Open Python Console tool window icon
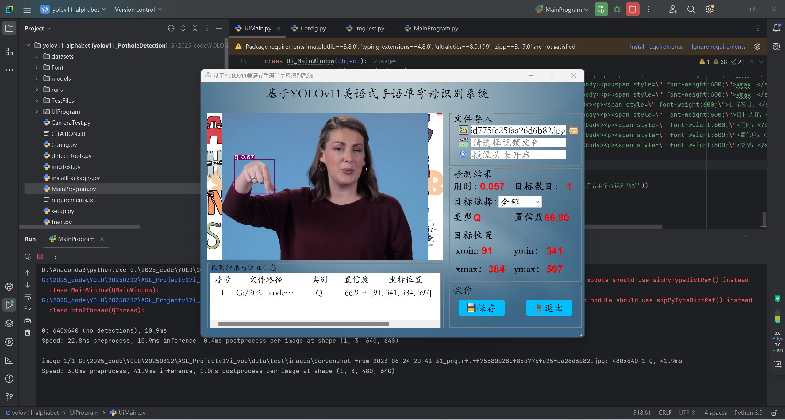Screen dimensions: 785x420 [9, 287]
